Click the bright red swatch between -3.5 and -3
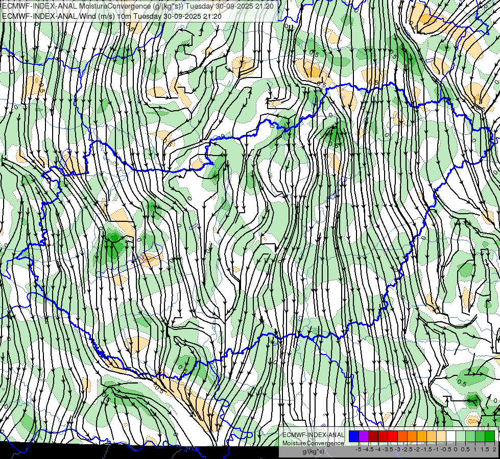Viewport: 500px width, 459px height. pos(393,437)
